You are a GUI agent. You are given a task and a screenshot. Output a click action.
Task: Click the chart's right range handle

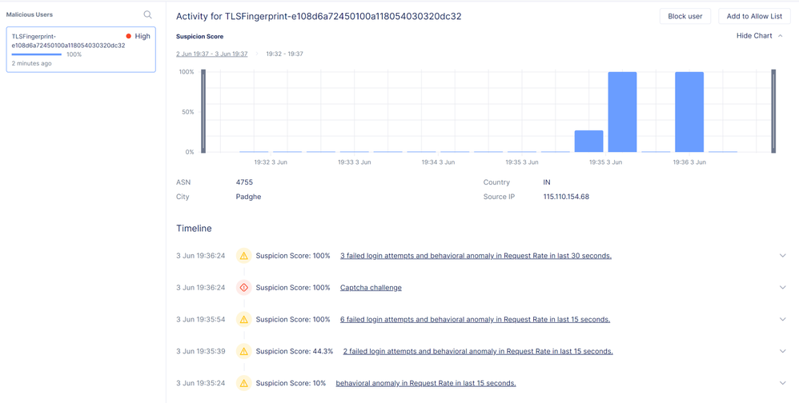(x=773, y=111)
